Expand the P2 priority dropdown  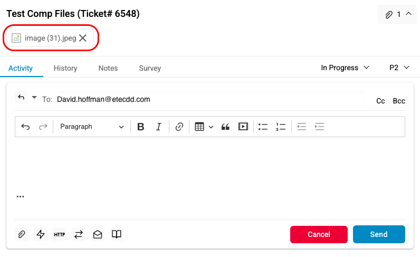(399, 68)
